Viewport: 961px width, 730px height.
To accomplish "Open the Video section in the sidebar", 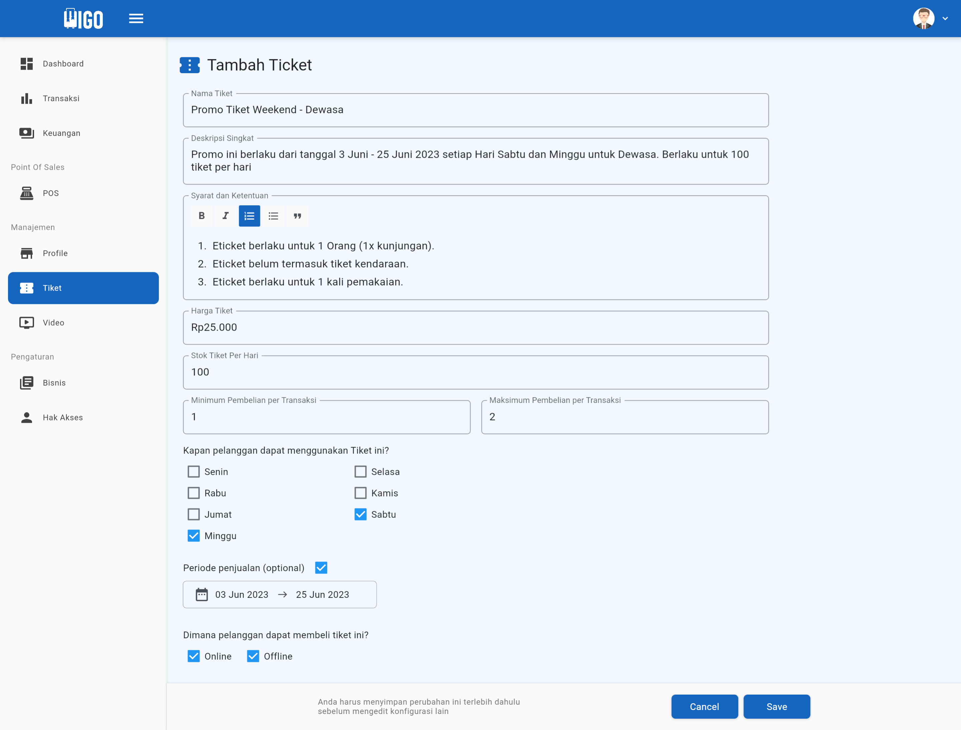I will (53, 322).
